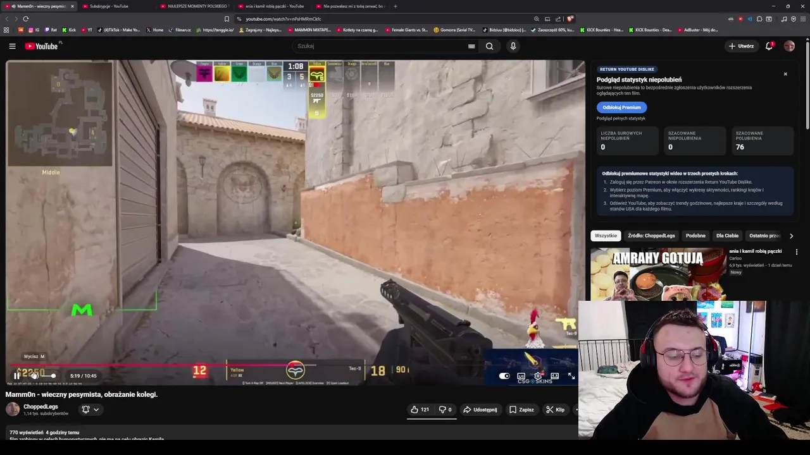
Task: Dislike the video
Action: pos(445,409)
